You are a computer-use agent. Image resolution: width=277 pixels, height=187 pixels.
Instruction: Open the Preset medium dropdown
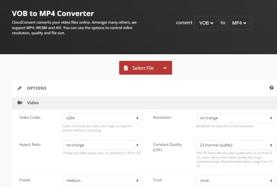102,180
